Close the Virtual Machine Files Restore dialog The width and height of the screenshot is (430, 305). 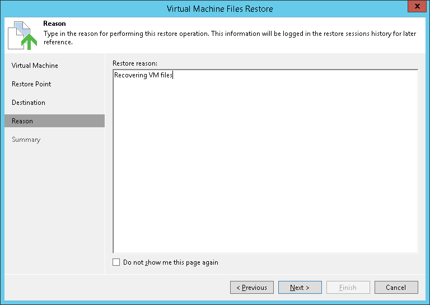tap(415, 7)
